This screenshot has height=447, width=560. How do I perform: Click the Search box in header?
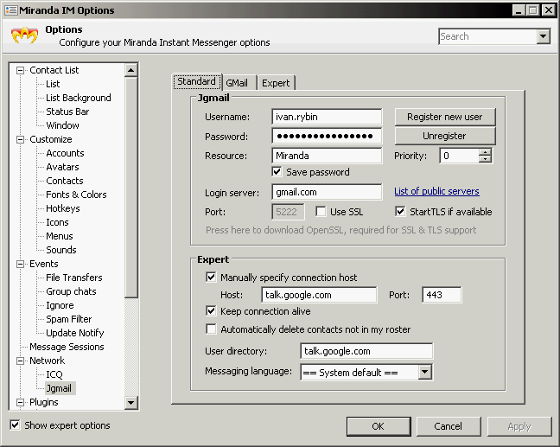coord(488,36)
